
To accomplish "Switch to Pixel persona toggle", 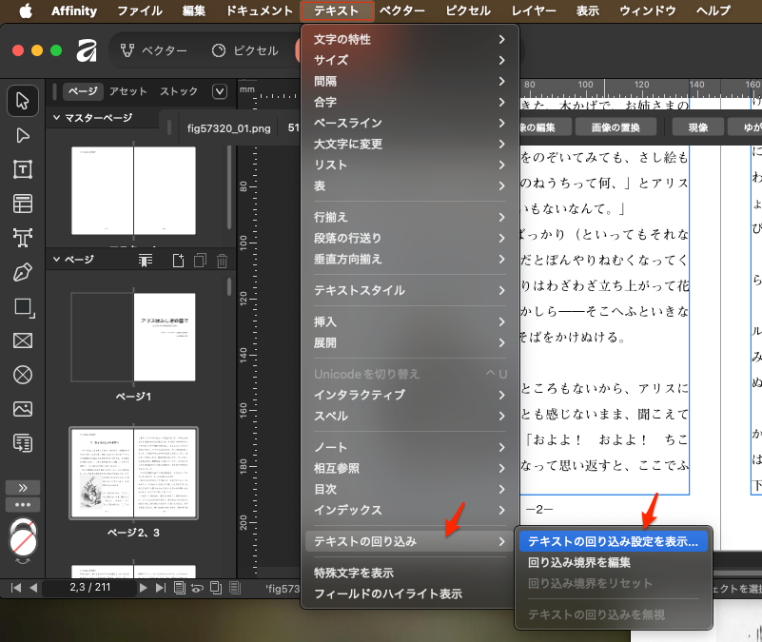I will pos(244,50).
